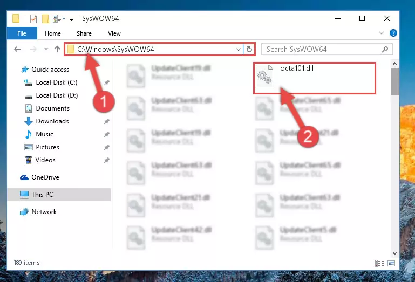Switch to the Home ribbon tab
This screenshot has width=415, height=282.
(53, 33)
